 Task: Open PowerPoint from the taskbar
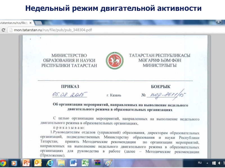click(x=26, y=163)
